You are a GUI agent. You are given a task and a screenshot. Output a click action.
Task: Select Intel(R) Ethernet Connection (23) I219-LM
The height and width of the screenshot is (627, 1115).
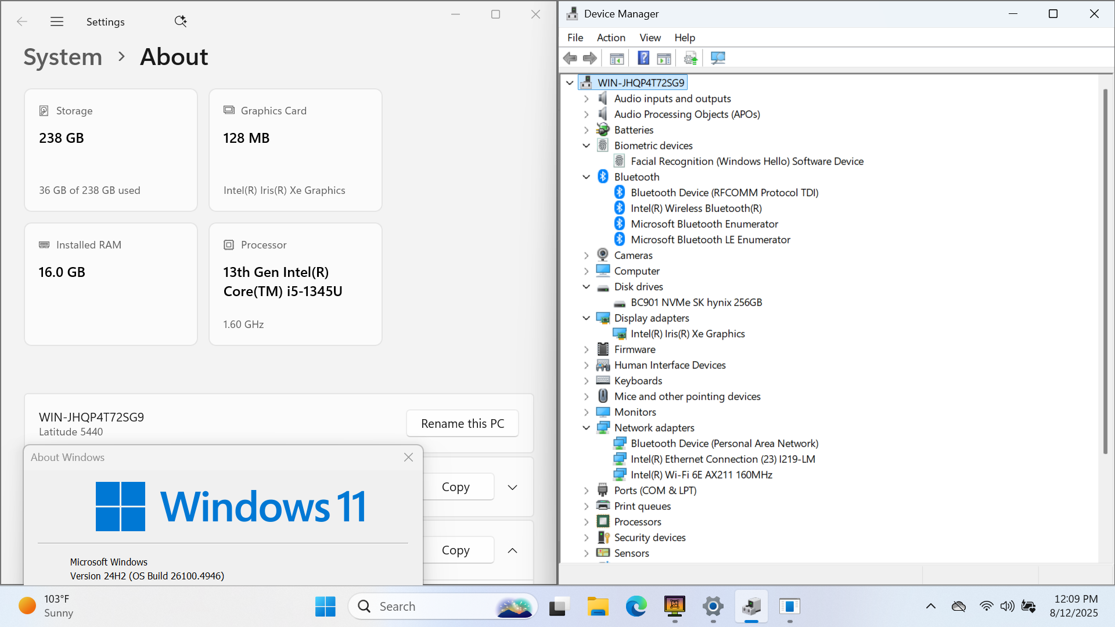coord(723,459)
